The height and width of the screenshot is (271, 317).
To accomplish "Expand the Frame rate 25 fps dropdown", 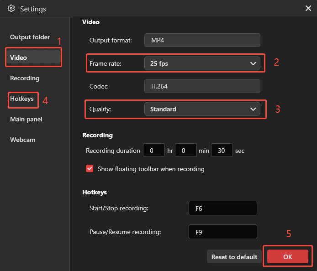I will coord(202,63).
